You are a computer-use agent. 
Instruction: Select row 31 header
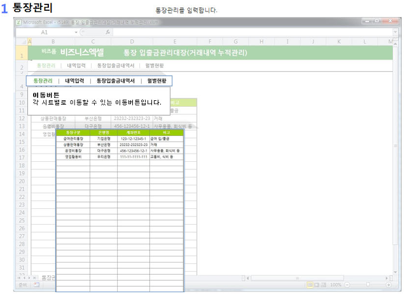pos(22,267)
